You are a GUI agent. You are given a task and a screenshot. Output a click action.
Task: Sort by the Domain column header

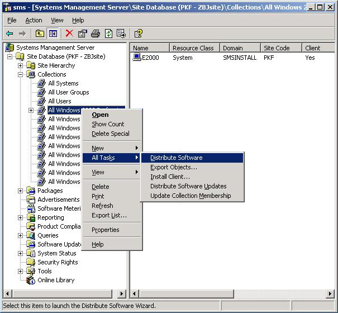click(240, 48)
